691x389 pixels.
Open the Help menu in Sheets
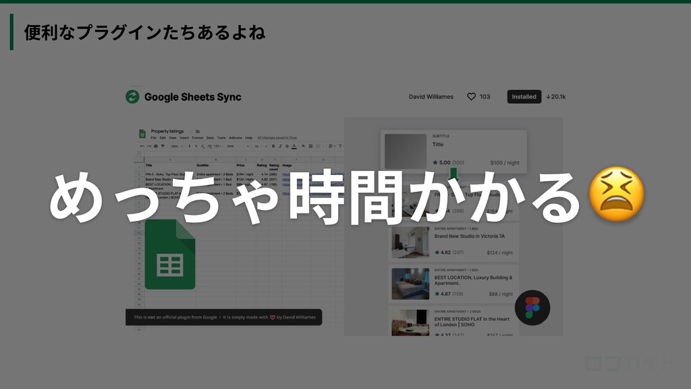coord(249,138)
